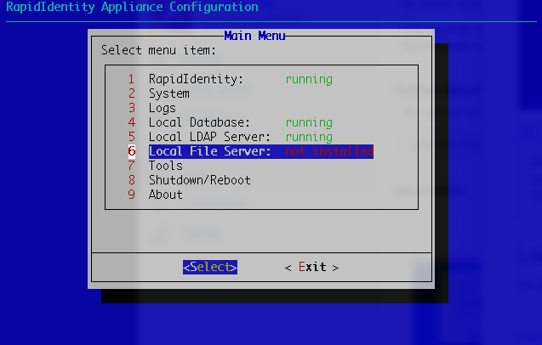
Task: Click the number 2 hotkey label
Action: [132, 93]
